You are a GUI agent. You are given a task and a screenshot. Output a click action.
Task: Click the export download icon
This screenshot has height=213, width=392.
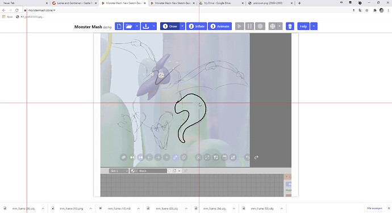[x=146, y=26]
